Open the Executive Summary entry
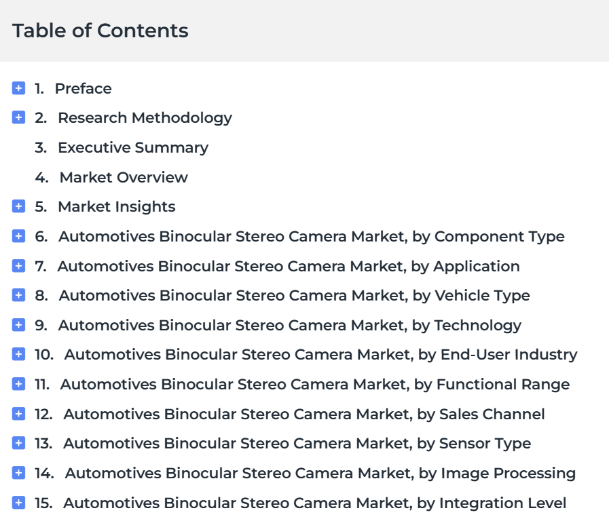 pos(121,147)
